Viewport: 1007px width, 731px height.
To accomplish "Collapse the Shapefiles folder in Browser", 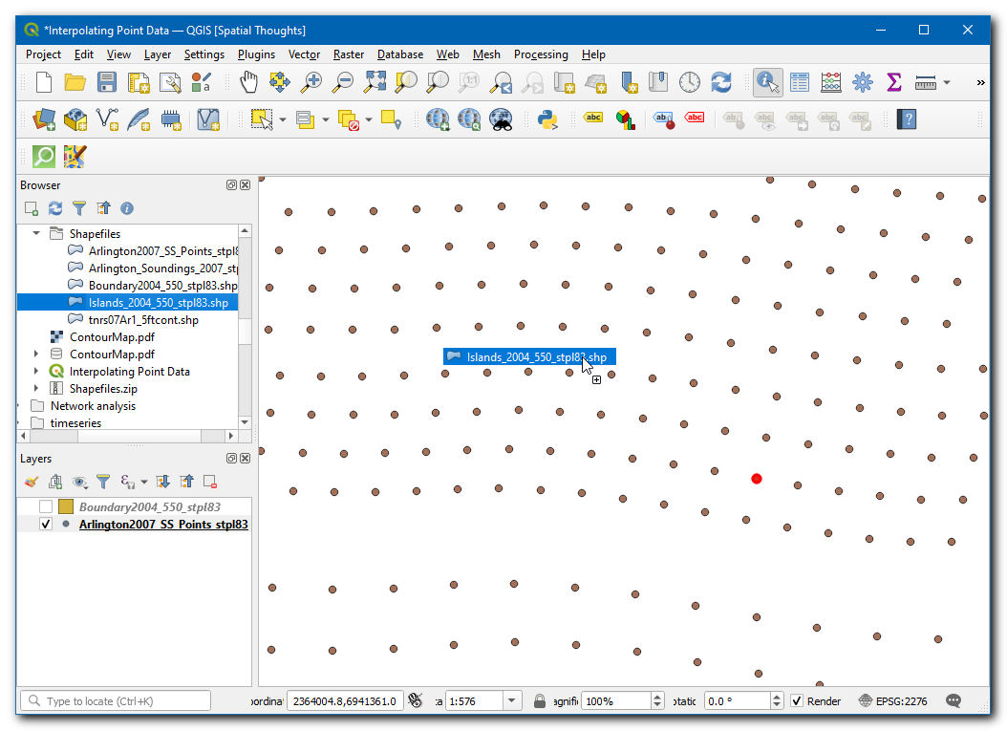I will (36, 234).
